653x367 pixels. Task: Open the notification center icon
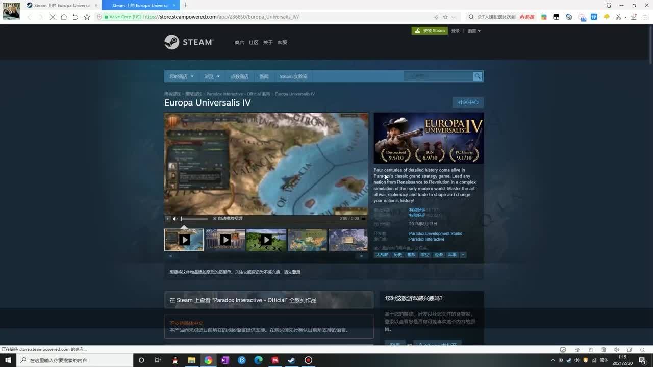pos(642,360)
